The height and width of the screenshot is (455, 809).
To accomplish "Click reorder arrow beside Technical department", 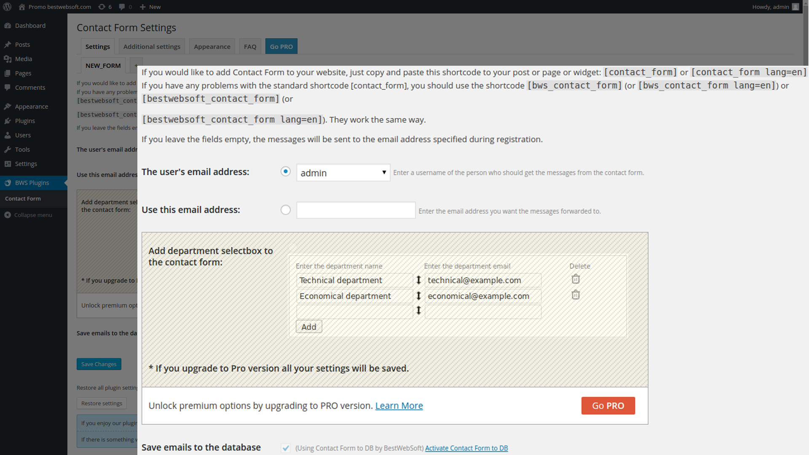I will [418, 280].
